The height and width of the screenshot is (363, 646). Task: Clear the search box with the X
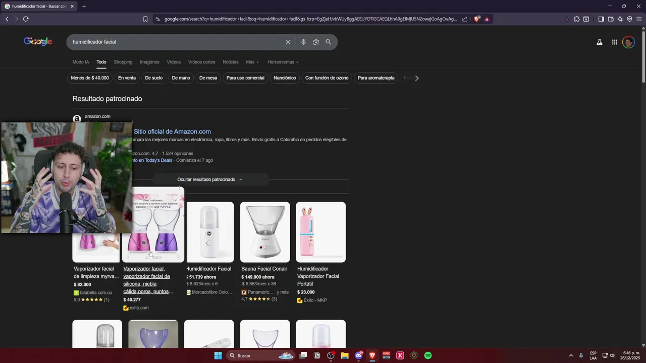288,42
